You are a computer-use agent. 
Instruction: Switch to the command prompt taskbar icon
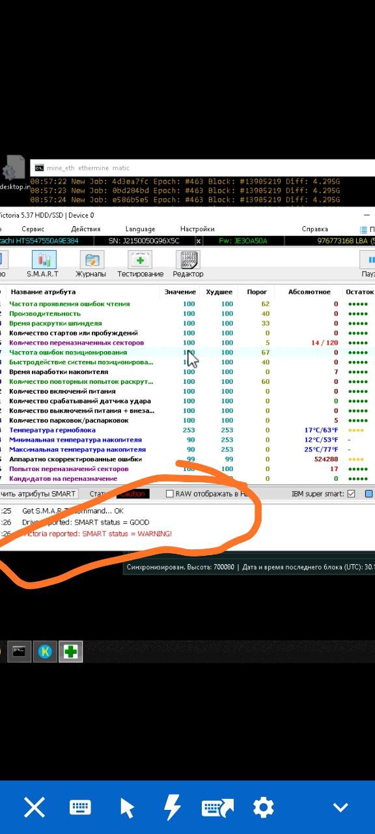pos(19,652)
